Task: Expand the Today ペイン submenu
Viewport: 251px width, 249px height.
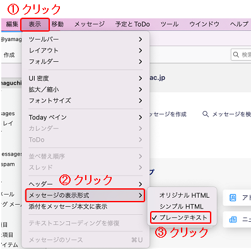Action: pyautogui.click(x=86, y=118)
